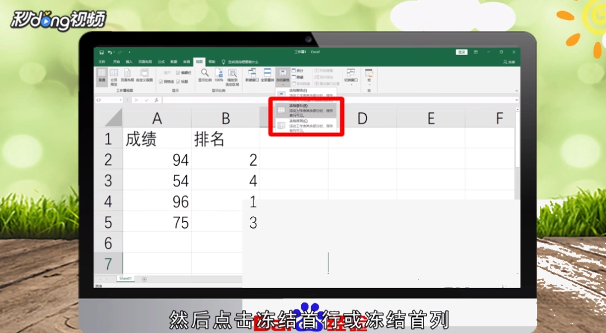Choose 冻结首行 freeze top row entry
The image size is (606, 333).
(306, 110)
